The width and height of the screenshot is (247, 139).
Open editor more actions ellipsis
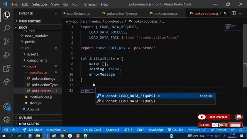point(241,14)
